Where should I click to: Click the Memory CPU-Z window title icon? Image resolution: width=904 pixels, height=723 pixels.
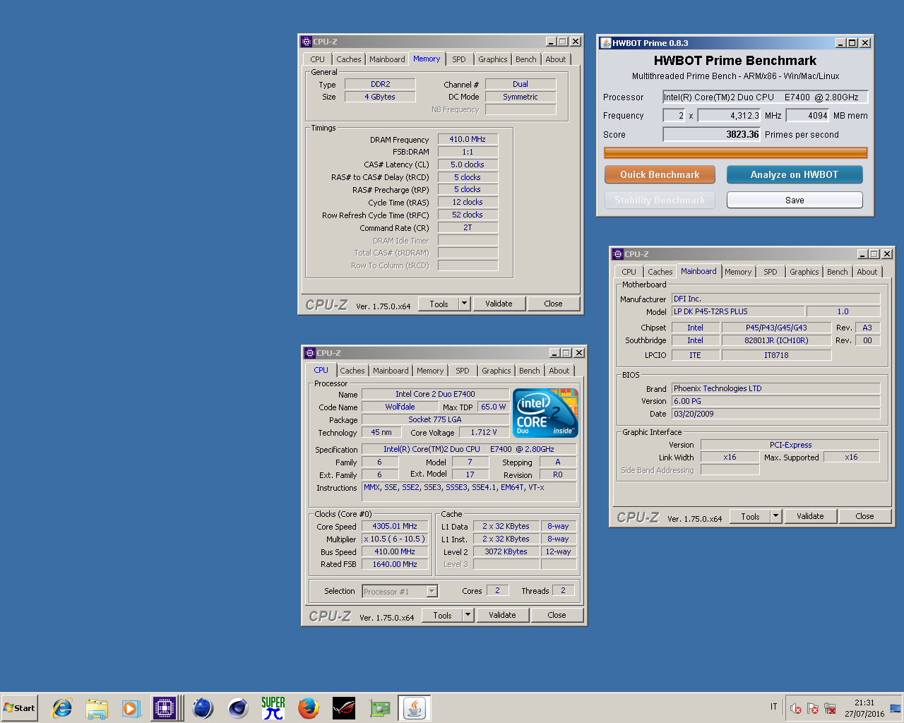[x=307, y=42]
